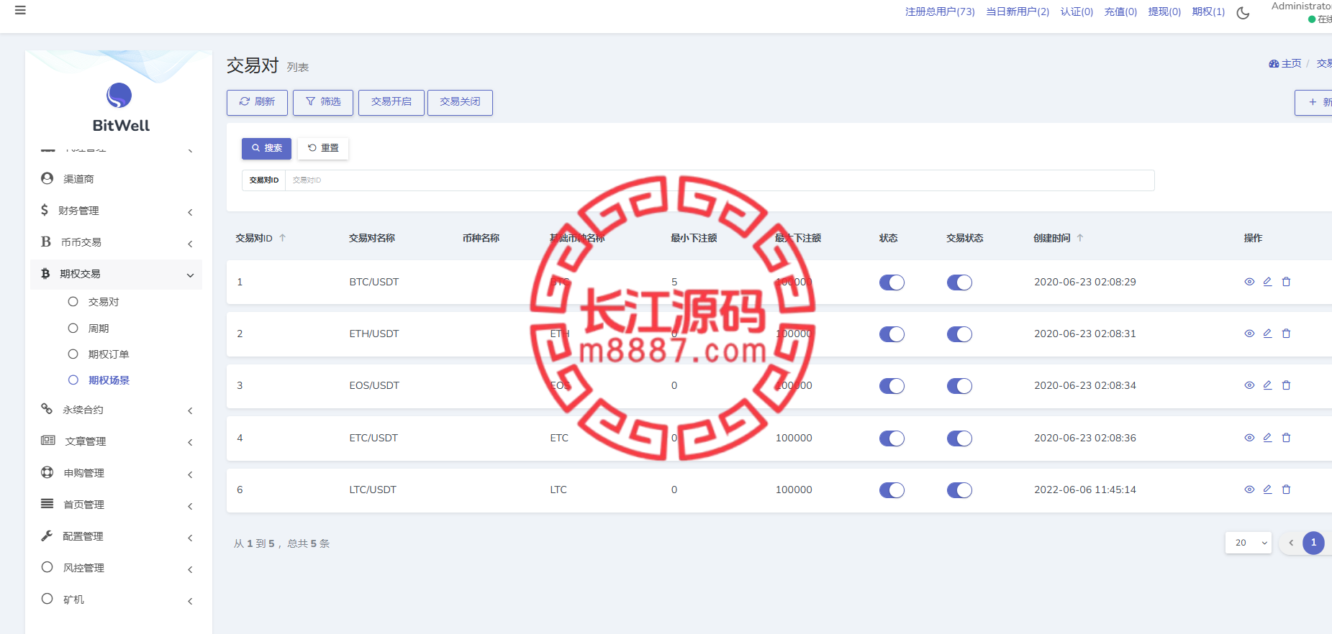This screenshot has height=634, width=1332.
Task: Click the blue 搜索 search button
Action: pos(266,148)
